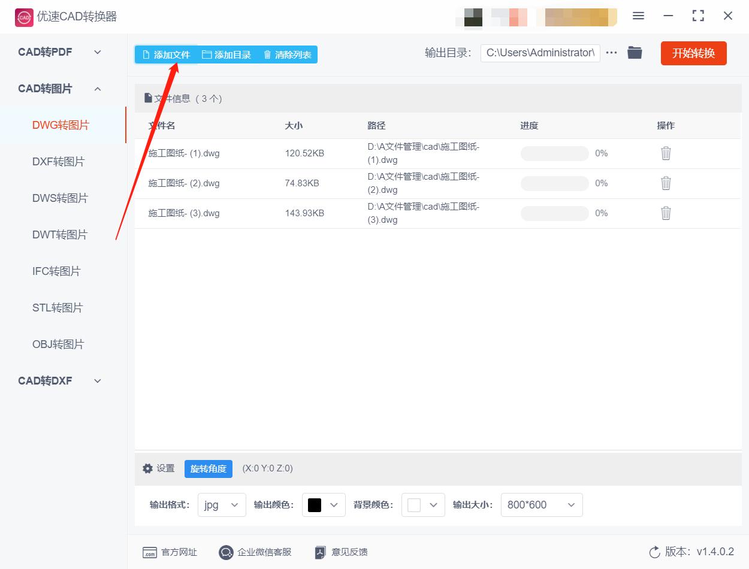Delete 施工图纸-(1).dwg using its trash icon
Screen dimensions: 749x569
(x=666, y=153)
